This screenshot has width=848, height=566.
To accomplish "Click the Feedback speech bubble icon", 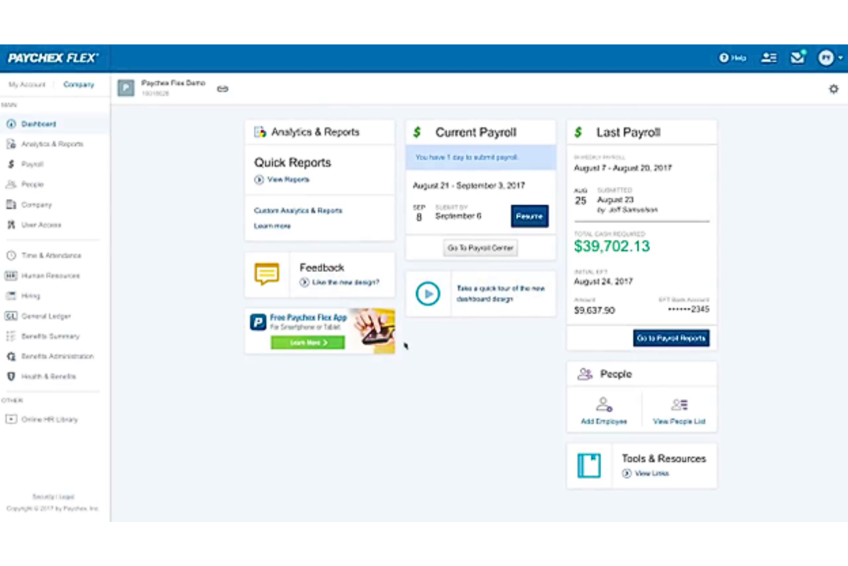I will click(267, 274).
